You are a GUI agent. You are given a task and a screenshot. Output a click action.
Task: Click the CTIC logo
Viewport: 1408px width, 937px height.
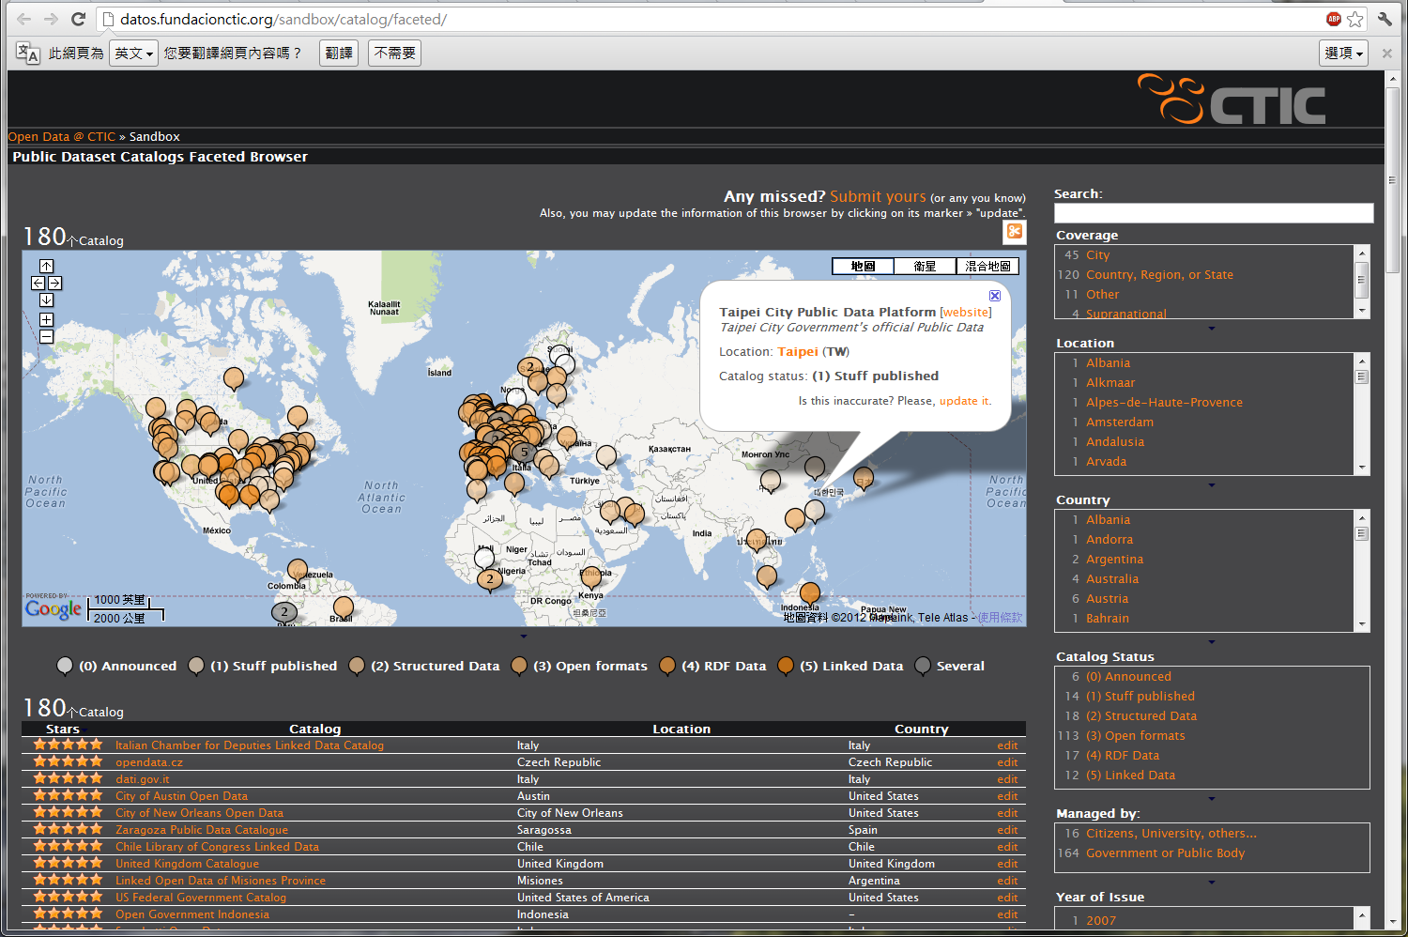[x=1232, y=100]
